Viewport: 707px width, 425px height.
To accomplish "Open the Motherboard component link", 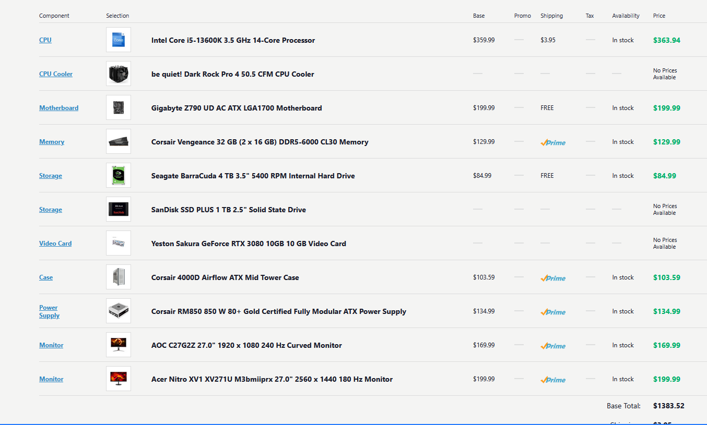I will pos(59,108).
